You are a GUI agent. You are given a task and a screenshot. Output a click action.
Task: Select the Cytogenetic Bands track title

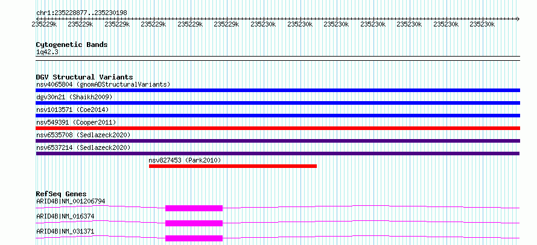(72, 45)
